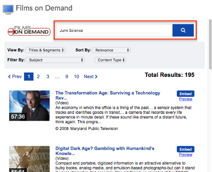Screen dimensions: 212x172
Task: Embed the Digital Dark Age video
Action: click(x=186, y=149)
